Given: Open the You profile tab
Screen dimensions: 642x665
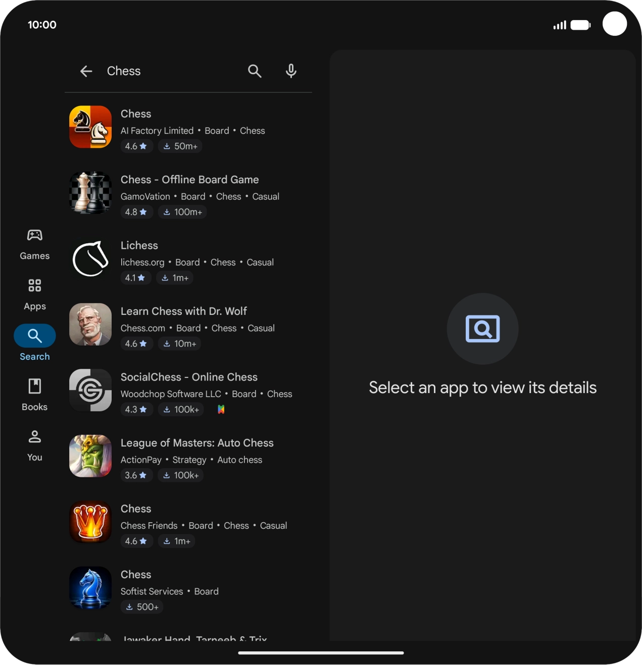Looking at the screenshot, I should [x=35, y=446].
